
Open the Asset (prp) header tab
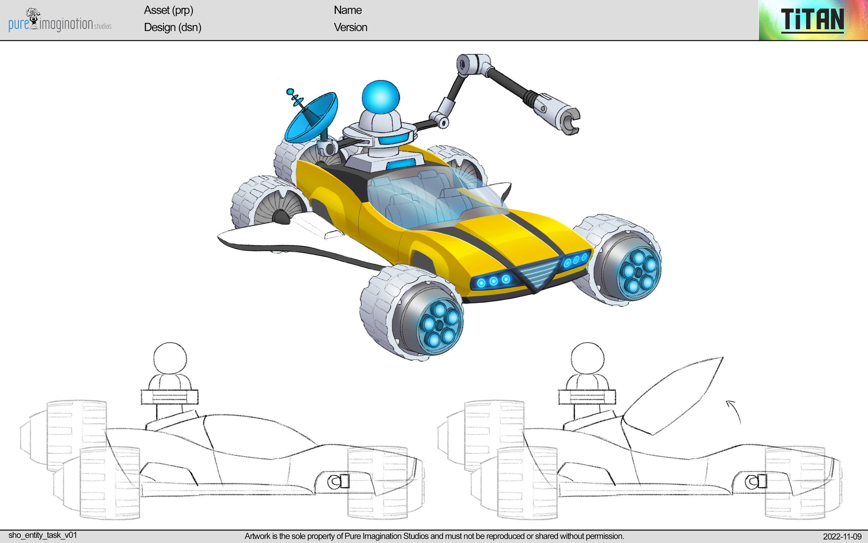(169, 10)
